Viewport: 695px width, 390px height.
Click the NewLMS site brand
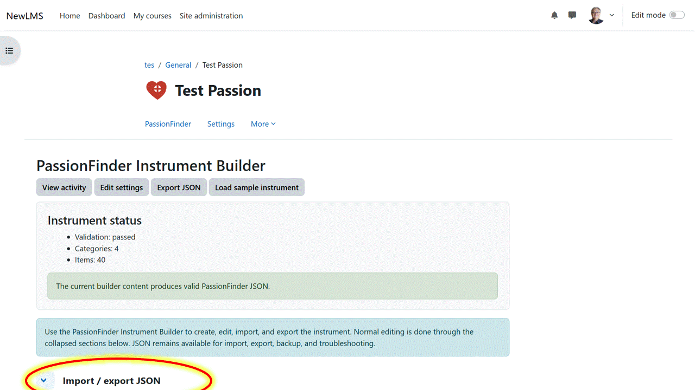pyautogui.click(x=25, y=16)
